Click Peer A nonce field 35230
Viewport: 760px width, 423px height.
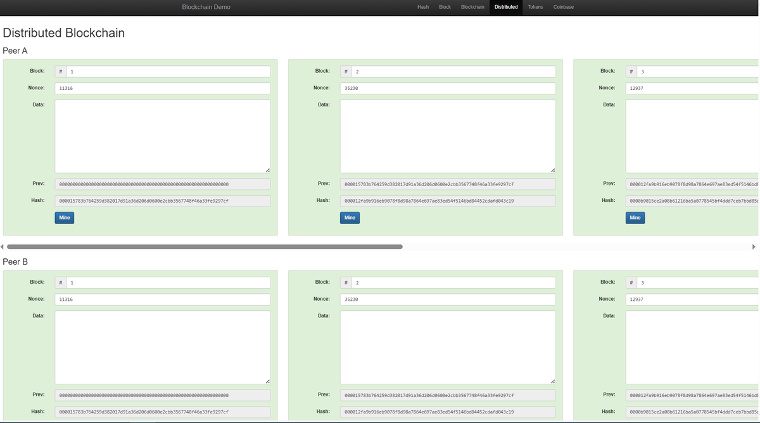448,89
